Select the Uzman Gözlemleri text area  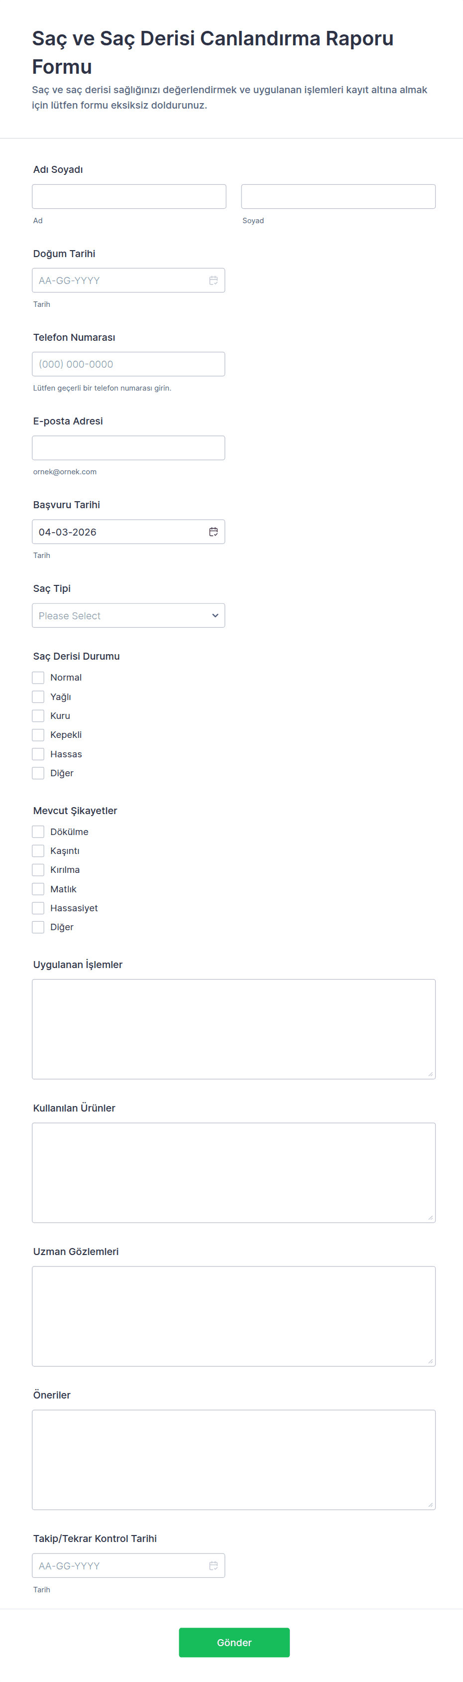[233, 1316]
